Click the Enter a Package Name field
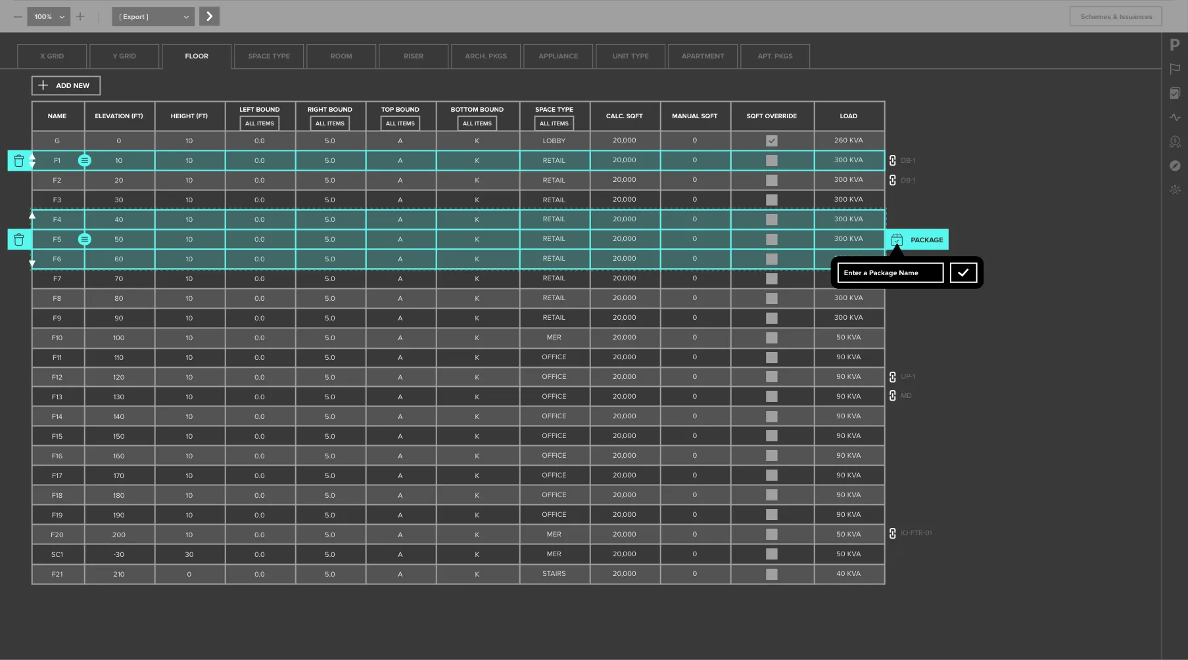The height and width of the screenshot is (660, 1188). click(x=890, y=273)
